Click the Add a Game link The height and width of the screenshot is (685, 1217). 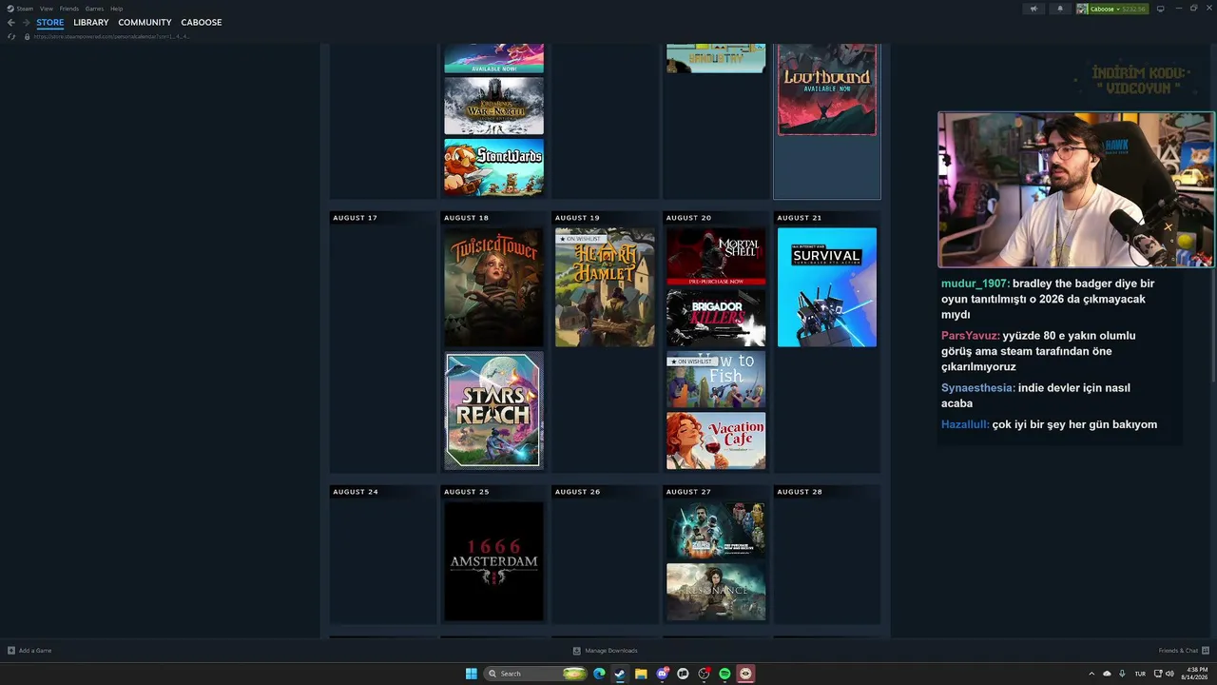[35, 651]
